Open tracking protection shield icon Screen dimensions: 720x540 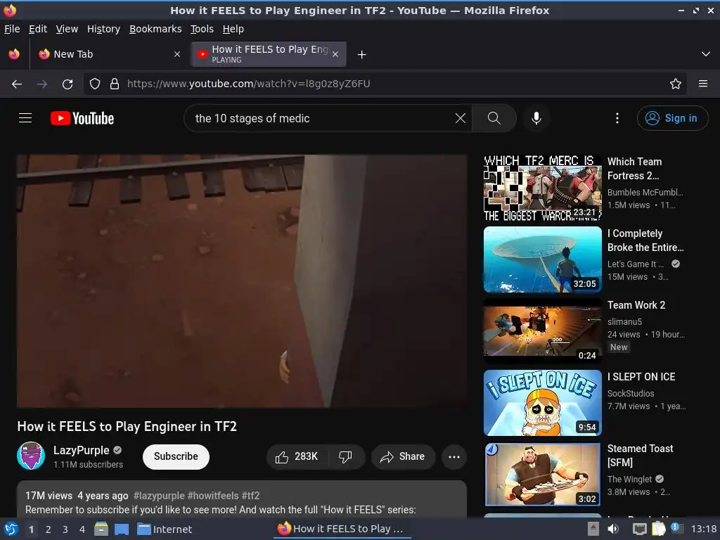coord(95,84)
